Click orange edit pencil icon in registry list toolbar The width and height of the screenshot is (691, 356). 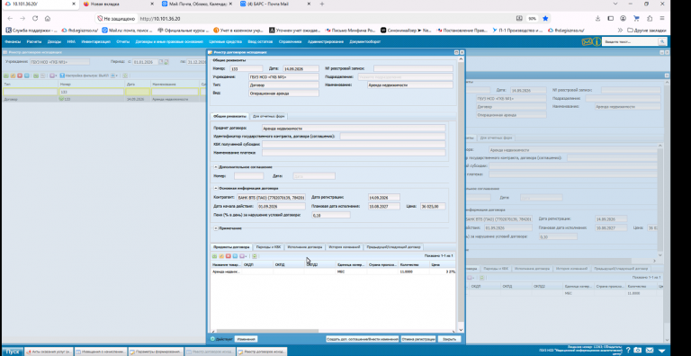[x=13, y=76]
